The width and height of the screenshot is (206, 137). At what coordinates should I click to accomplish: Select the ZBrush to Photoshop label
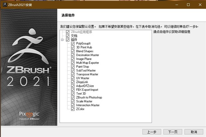[89, 97]
